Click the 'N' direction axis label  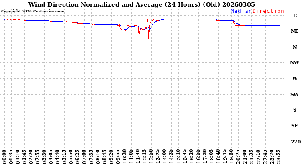click(294, 47)
